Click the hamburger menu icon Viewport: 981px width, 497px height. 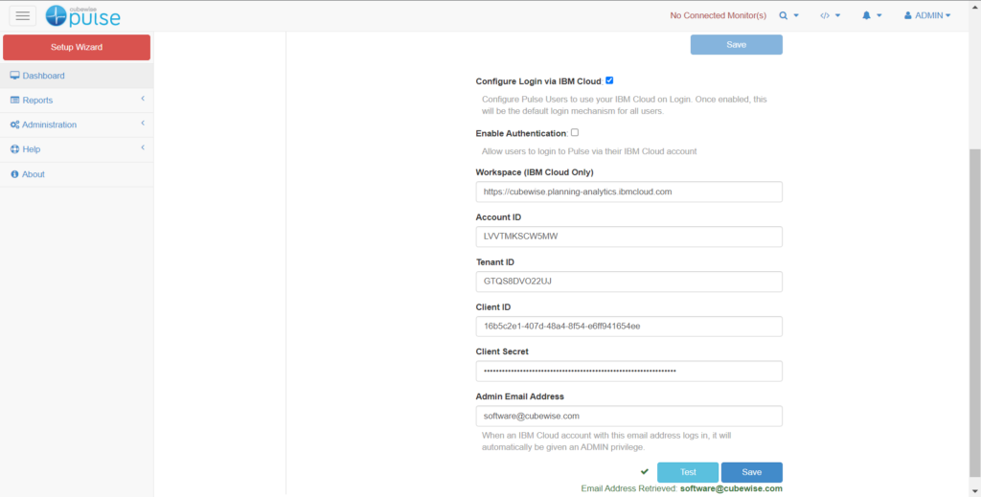coord(23,15)
